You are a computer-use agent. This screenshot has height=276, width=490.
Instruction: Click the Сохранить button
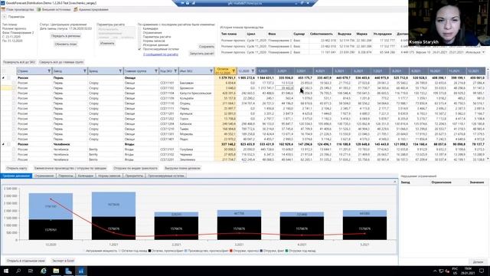tap(207, 47)
